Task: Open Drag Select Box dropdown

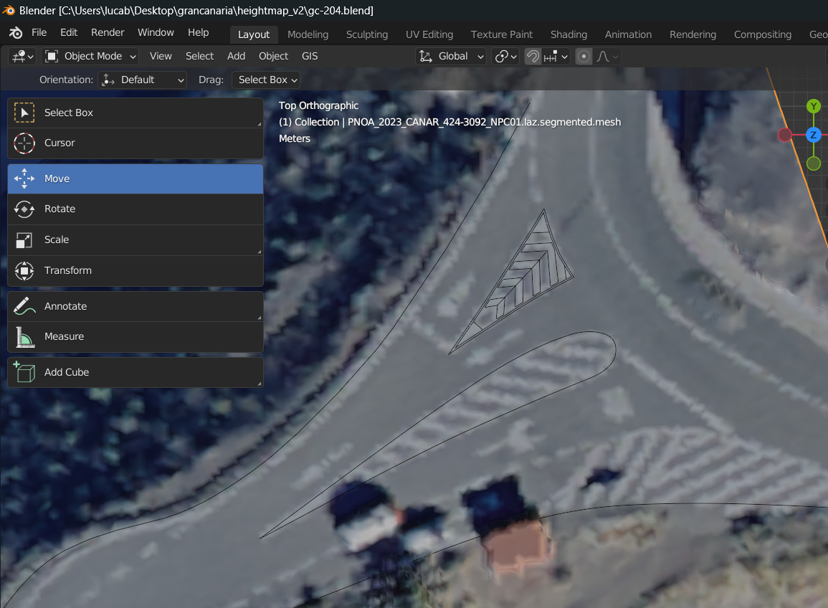Action: click(266, 80)
